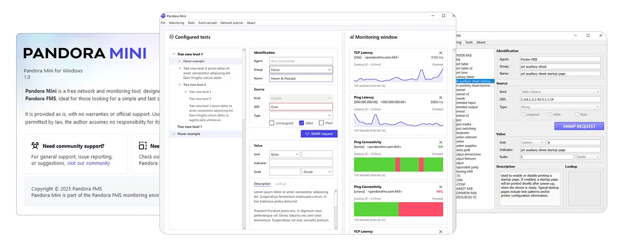The height and width of the screenshot is (248, 625).
Task: Click the Ping Latency line chart
Action: pos(398,120)
